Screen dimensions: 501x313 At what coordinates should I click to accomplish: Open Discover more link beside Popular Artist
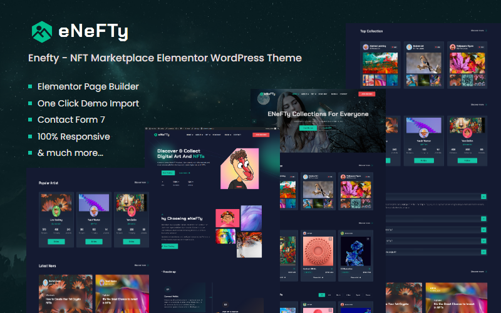140,183
